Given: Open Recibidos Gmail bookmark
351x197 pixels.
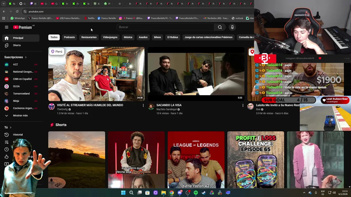Looking at the screenshot, I should [216, 18].
